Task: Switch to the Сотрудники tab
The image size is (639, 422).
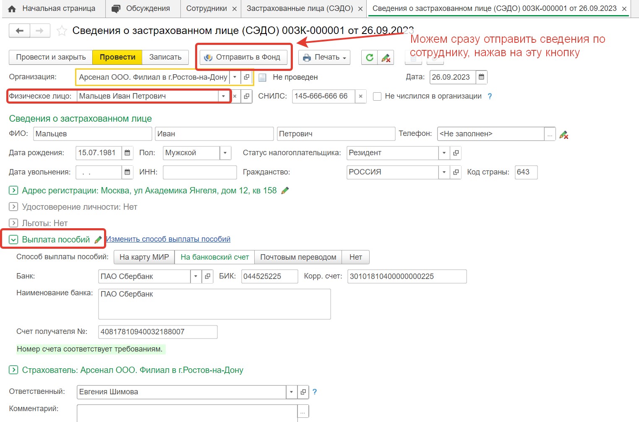Action: click(206, 8)
